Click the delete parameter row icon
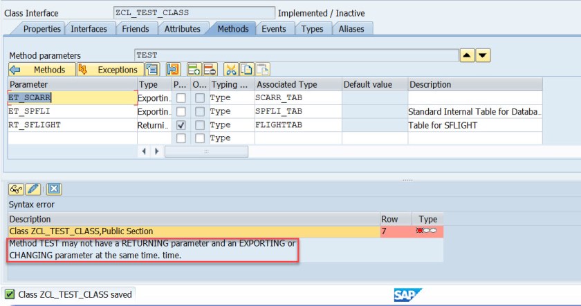 point(210,70)
